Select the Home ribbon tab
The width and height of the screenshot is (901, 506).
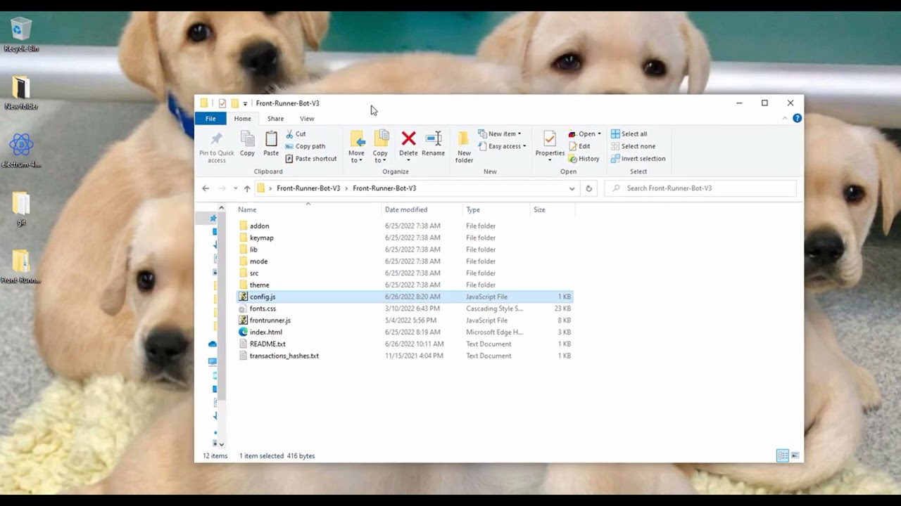tap(242, 119)
